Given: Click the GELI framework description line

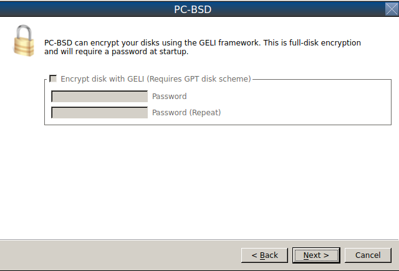Looking at the screenshot, I should 203,43.
